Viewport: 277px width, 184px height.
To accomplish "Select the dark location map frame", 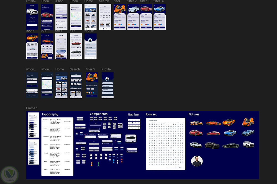I will pyautogui.click(x=47, y=85).
